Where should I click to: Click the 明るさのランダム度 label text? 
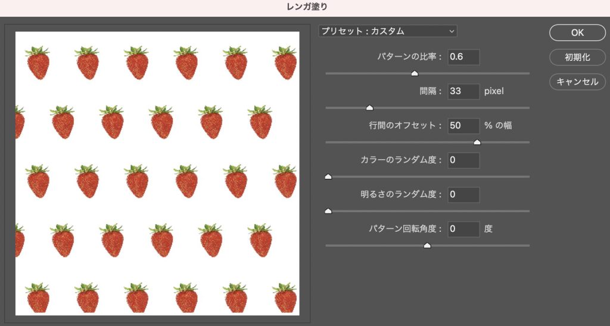point(402,194)
